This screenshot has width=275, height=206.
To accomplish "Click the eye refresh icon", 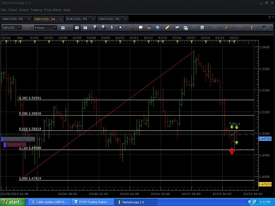I will [149, 28].
